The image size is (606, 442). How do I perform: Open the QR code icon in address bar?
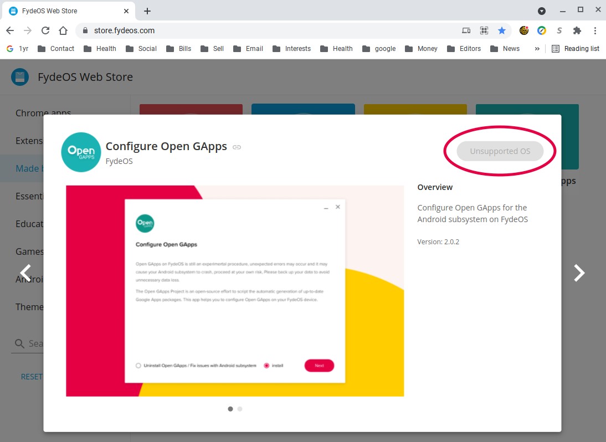(x=484, y=30)
